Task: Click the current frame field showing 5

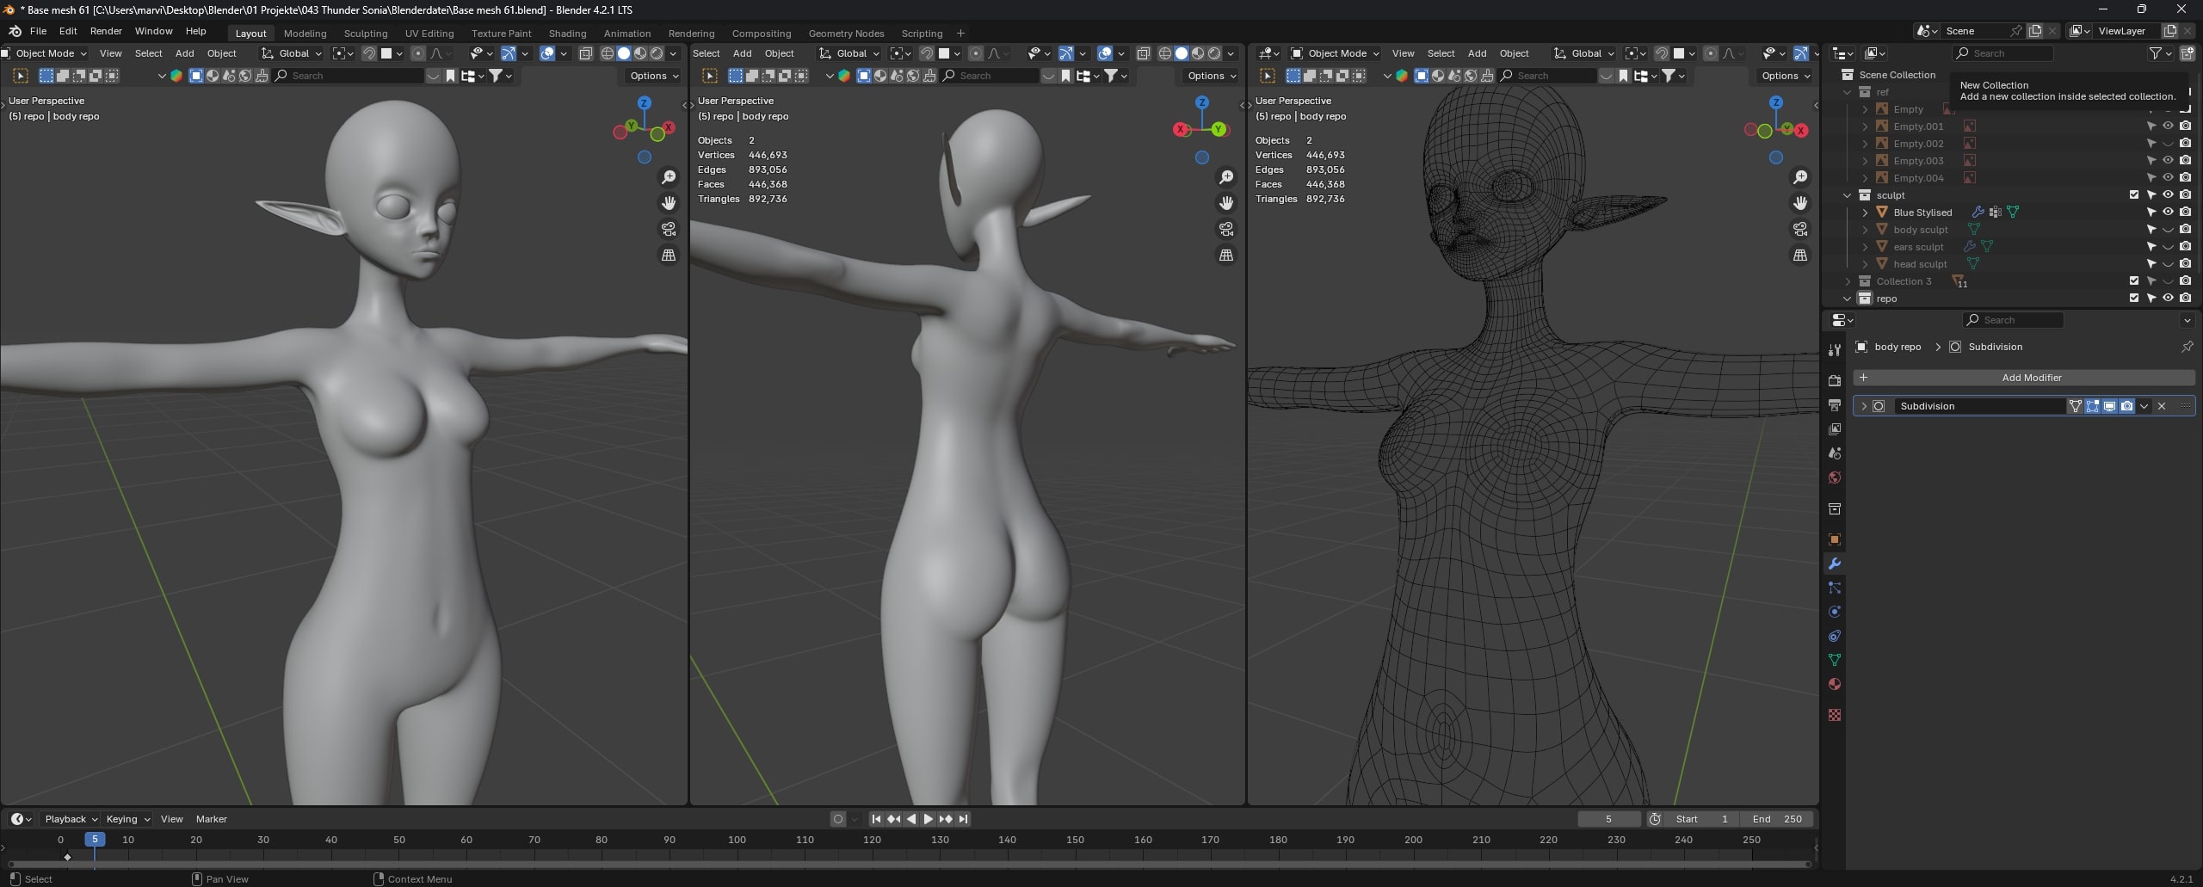Action: click(x=1608, y=819)
